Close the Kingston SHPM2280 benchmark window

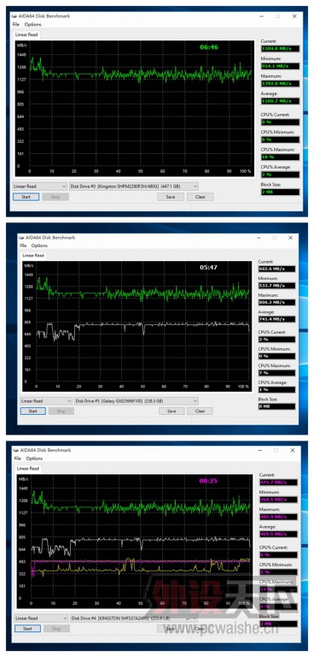[294, 16]
